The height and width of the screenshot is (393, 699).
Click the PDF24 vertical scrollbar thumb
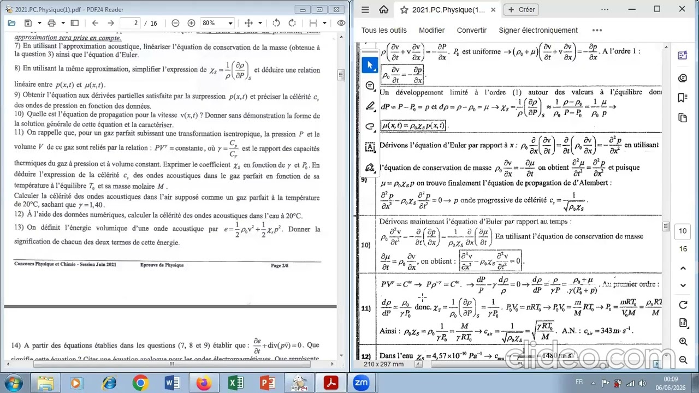[341, 75]
